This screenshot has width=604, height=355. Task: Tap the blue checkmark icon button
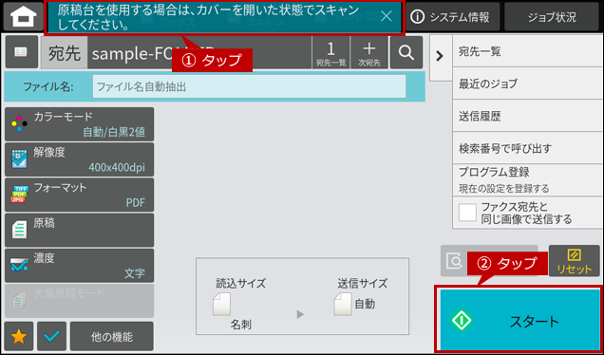click(x=51, y=337)
